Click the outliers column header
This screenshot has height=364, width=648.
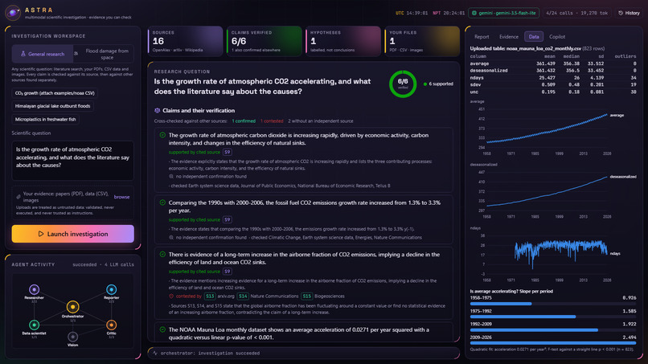625,56
